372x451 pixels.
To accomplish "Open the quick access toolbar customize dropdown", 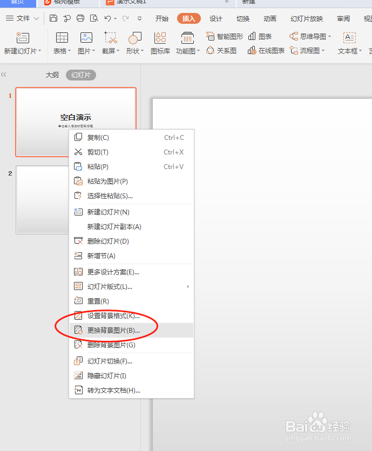I will (139, 19).
